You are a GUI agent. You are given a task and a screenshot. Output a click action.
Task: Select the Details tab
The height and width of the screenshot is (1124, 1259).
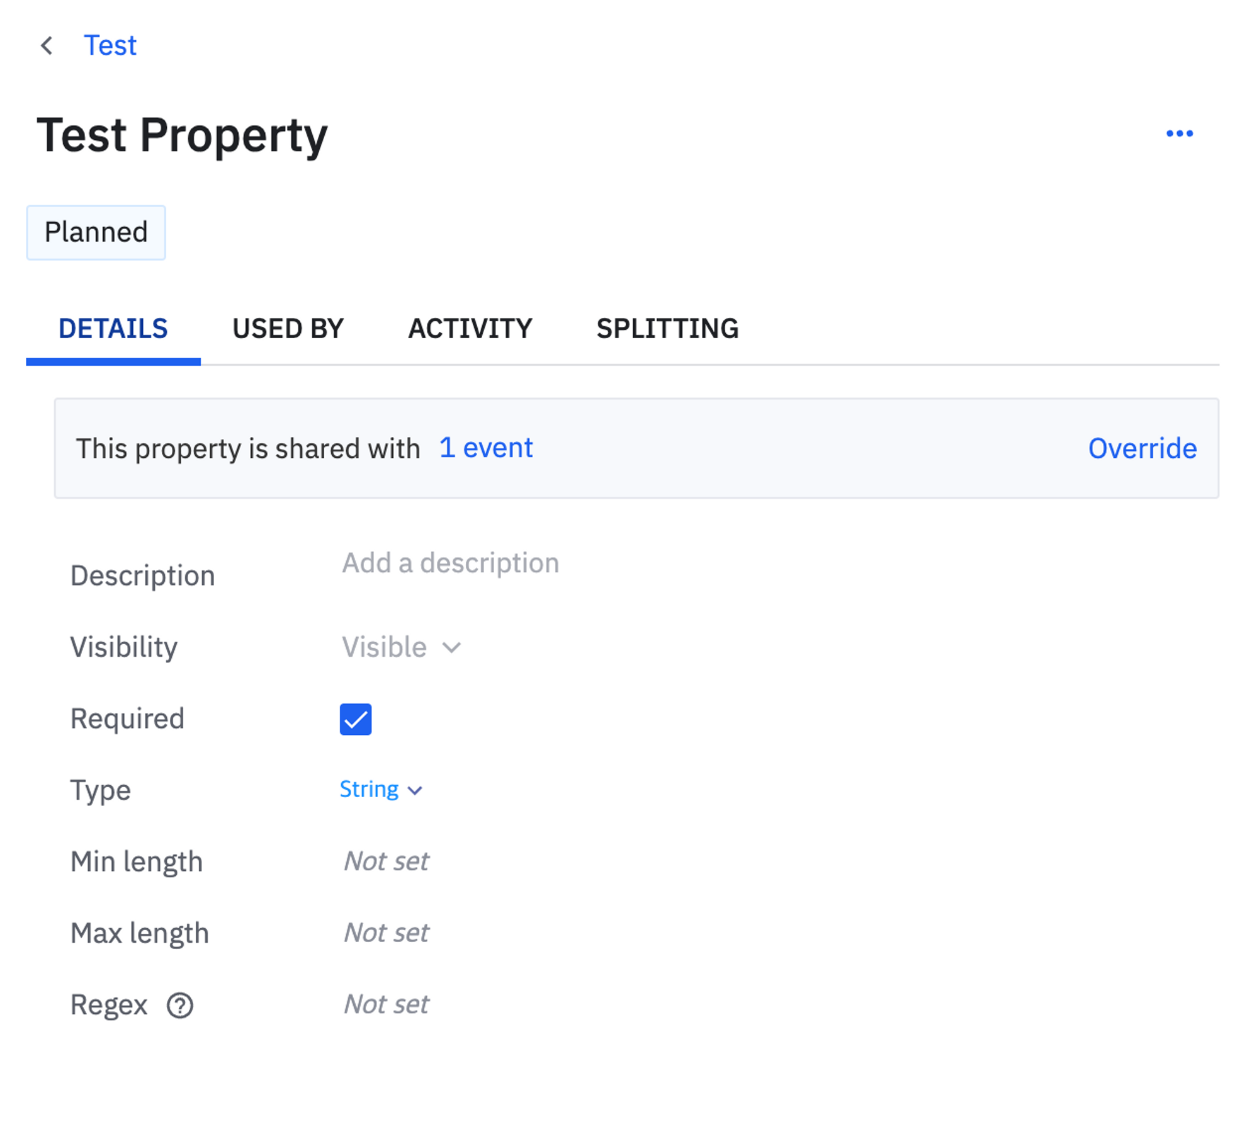pos(113,329)
